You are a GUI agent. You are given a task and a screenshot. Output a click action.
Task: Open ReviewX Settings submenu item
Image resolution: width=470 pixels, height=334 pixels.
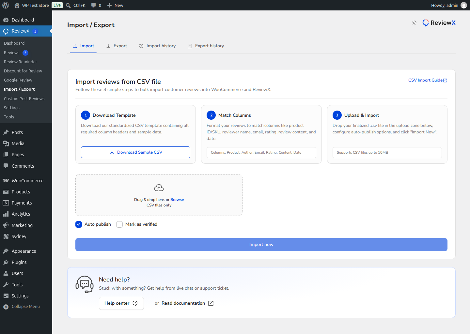click(12, 108)
